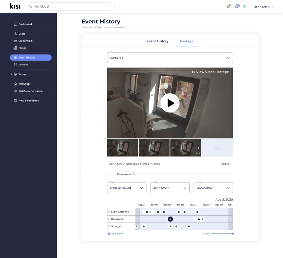Switch to the Footage tab
Image resolution: width=283 pixels, height=258 pixels.
[x=187, y=41]
